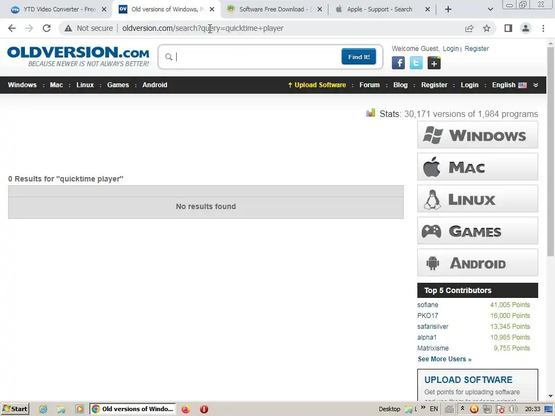The width and height of the screenshot is (555, 416).
Task: Open the Blog nav link
Action: click(401, 85)
